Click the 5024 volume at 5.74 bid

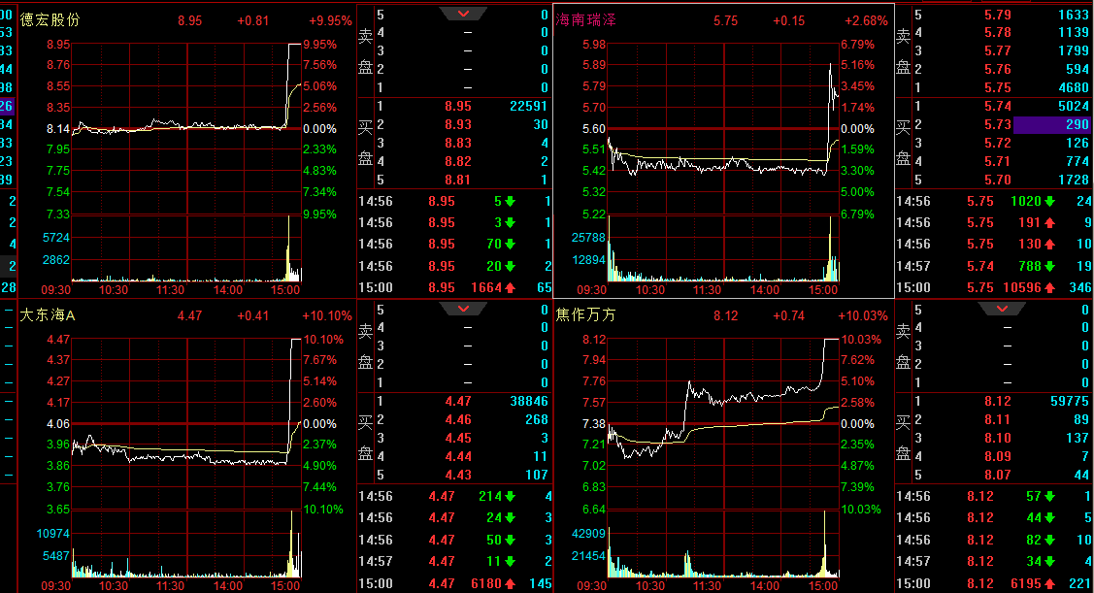point(1073,106)
